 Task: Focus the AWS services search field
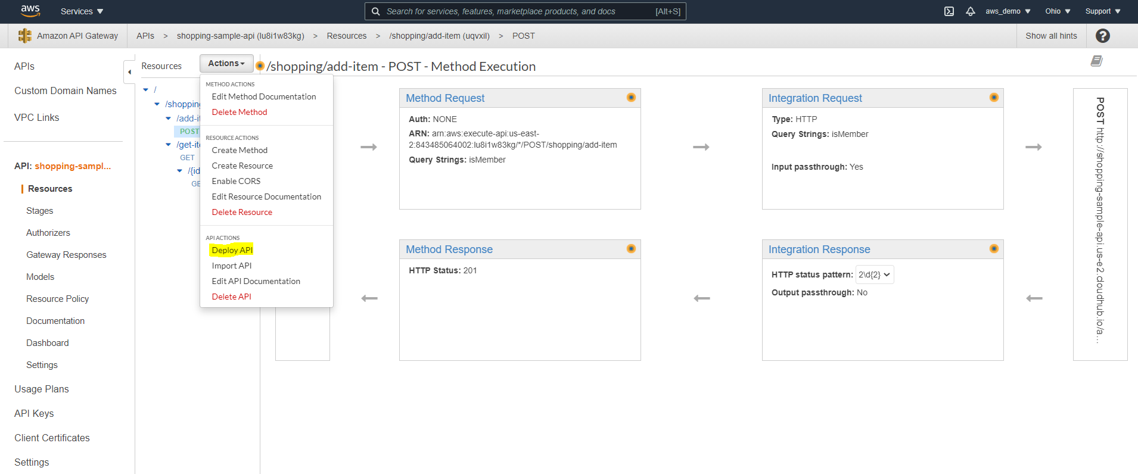(526, 11)
